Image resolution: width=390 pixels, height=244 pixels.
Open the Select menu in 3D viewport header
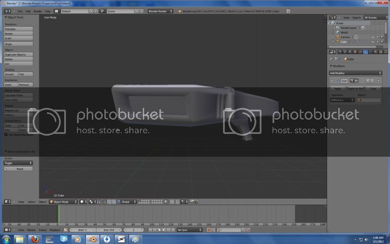(x=32, y=202)
